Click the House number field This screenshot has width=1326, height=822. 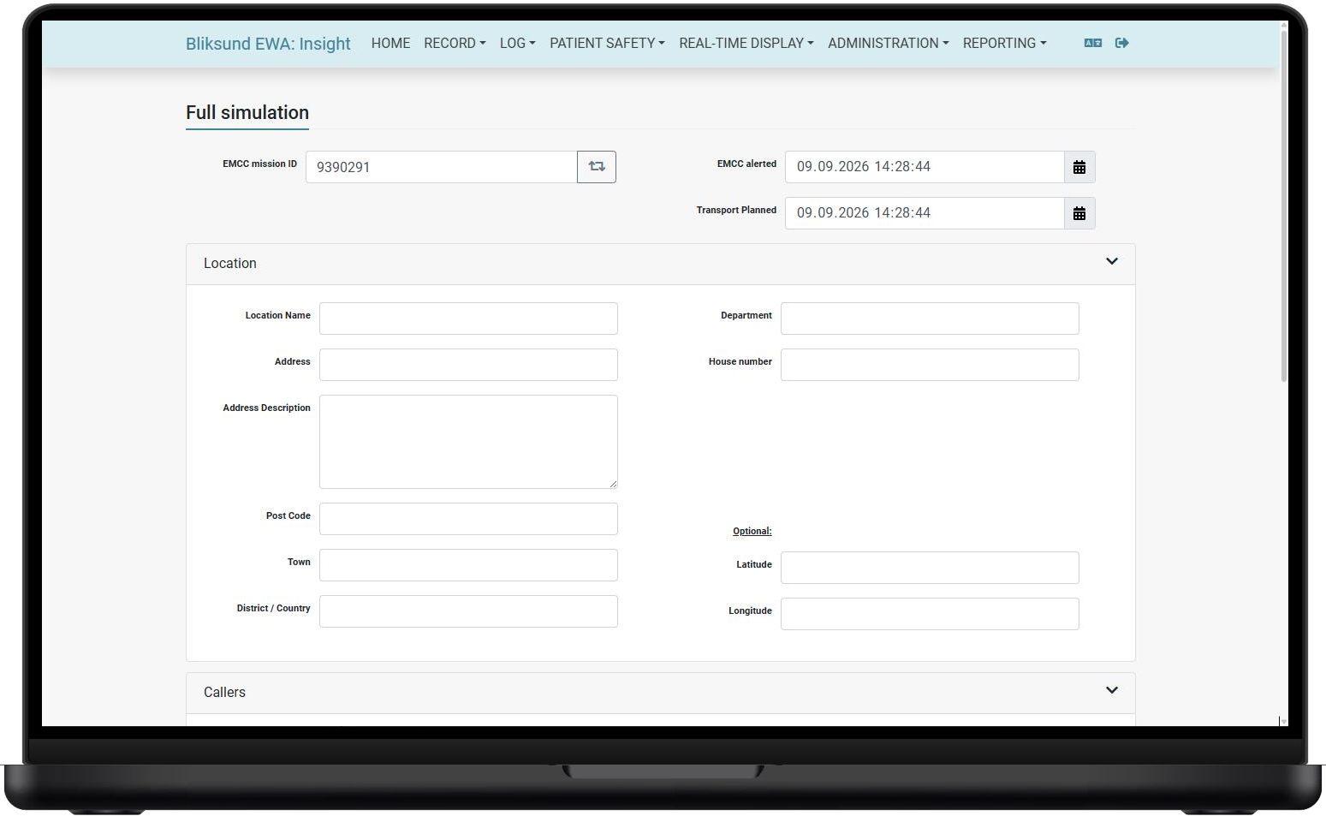point(930,365)
